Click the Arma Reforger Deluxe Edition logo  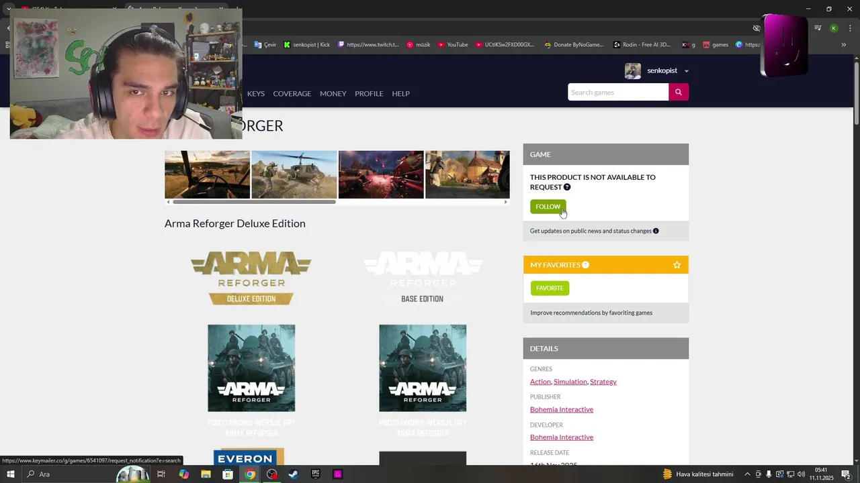point(251,278)
